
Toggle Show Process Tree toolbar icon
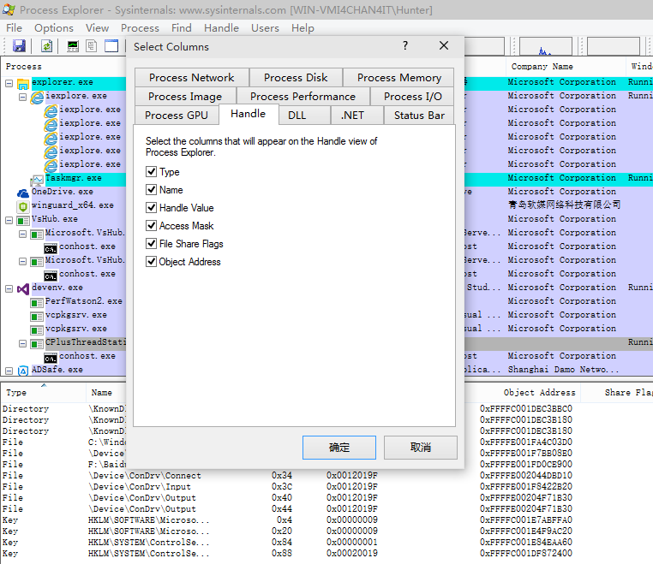91,45
